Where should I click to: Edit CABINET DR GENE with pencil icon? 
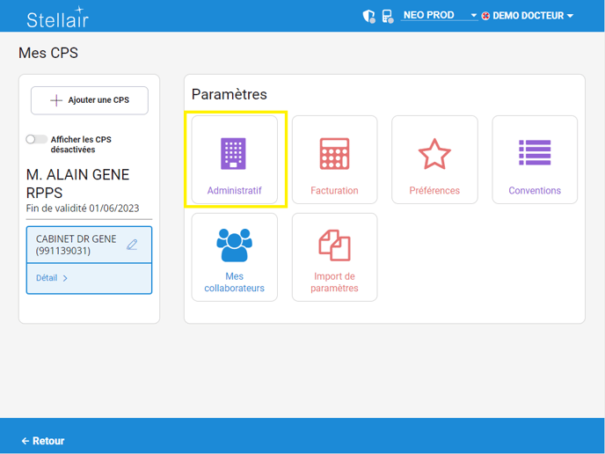tap(132, 245)
